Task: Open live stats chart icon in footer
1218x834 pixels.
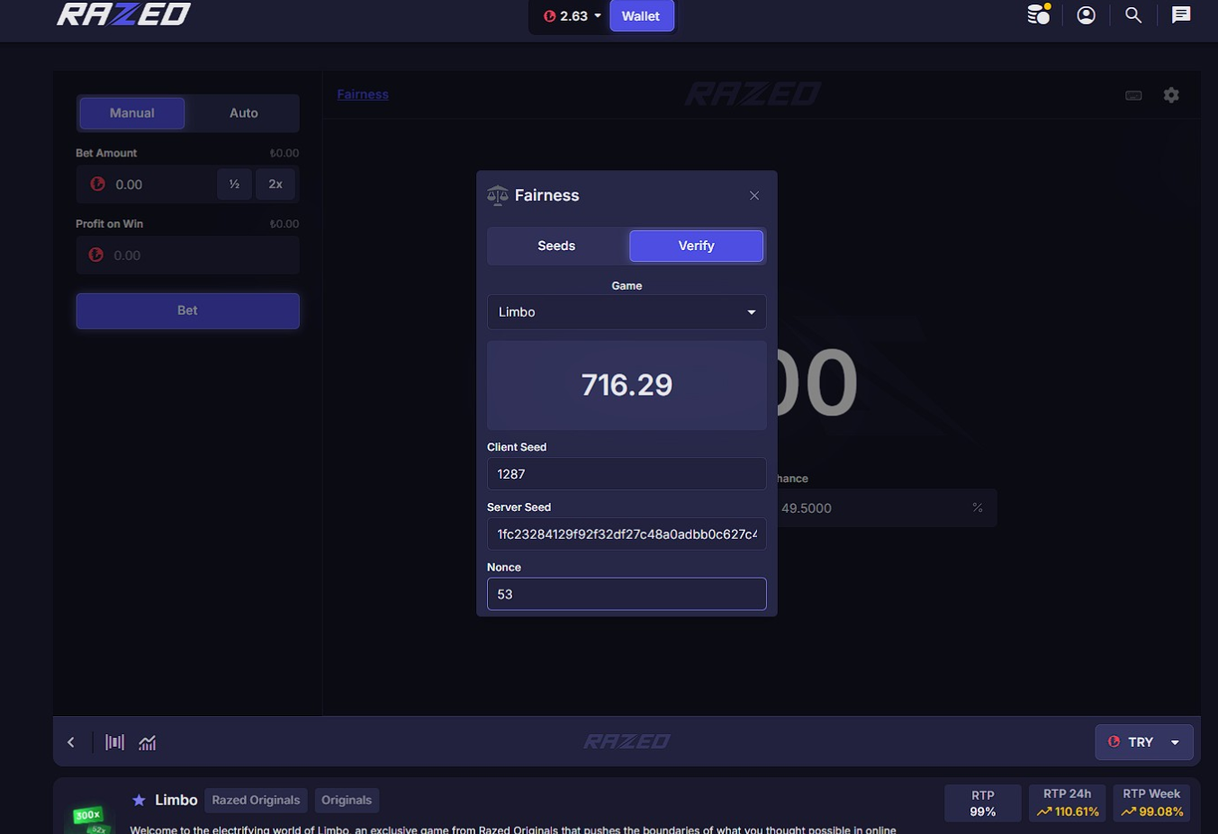Action: pos(148,742)
